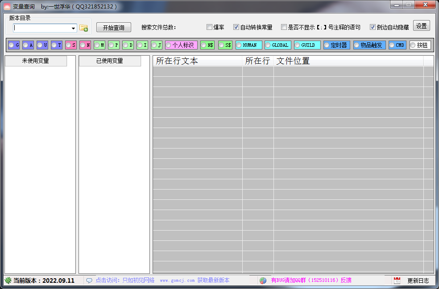439x289 pixels.
Task: Open the 设置 button
Action: tap(421, 26)
